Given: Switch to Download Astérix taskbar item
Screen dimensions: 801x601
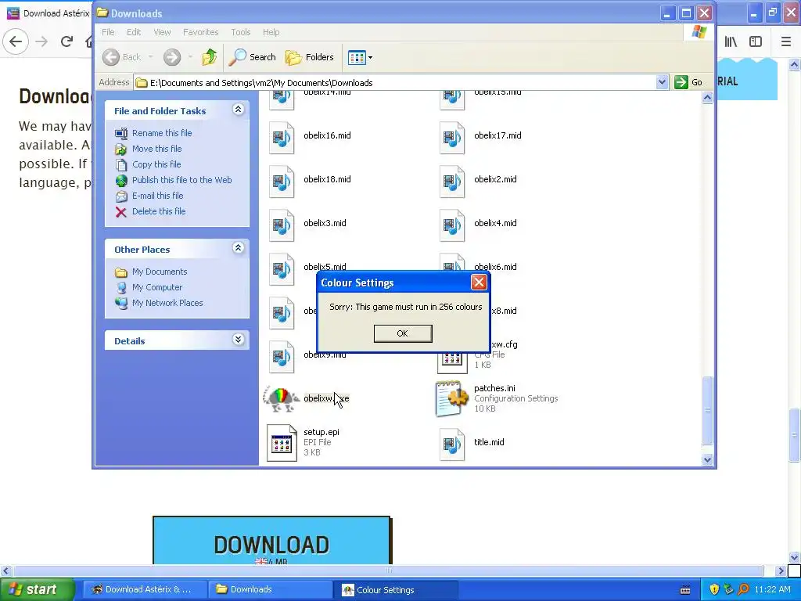Looking at the screenshot, I should (x=145, y=589).
